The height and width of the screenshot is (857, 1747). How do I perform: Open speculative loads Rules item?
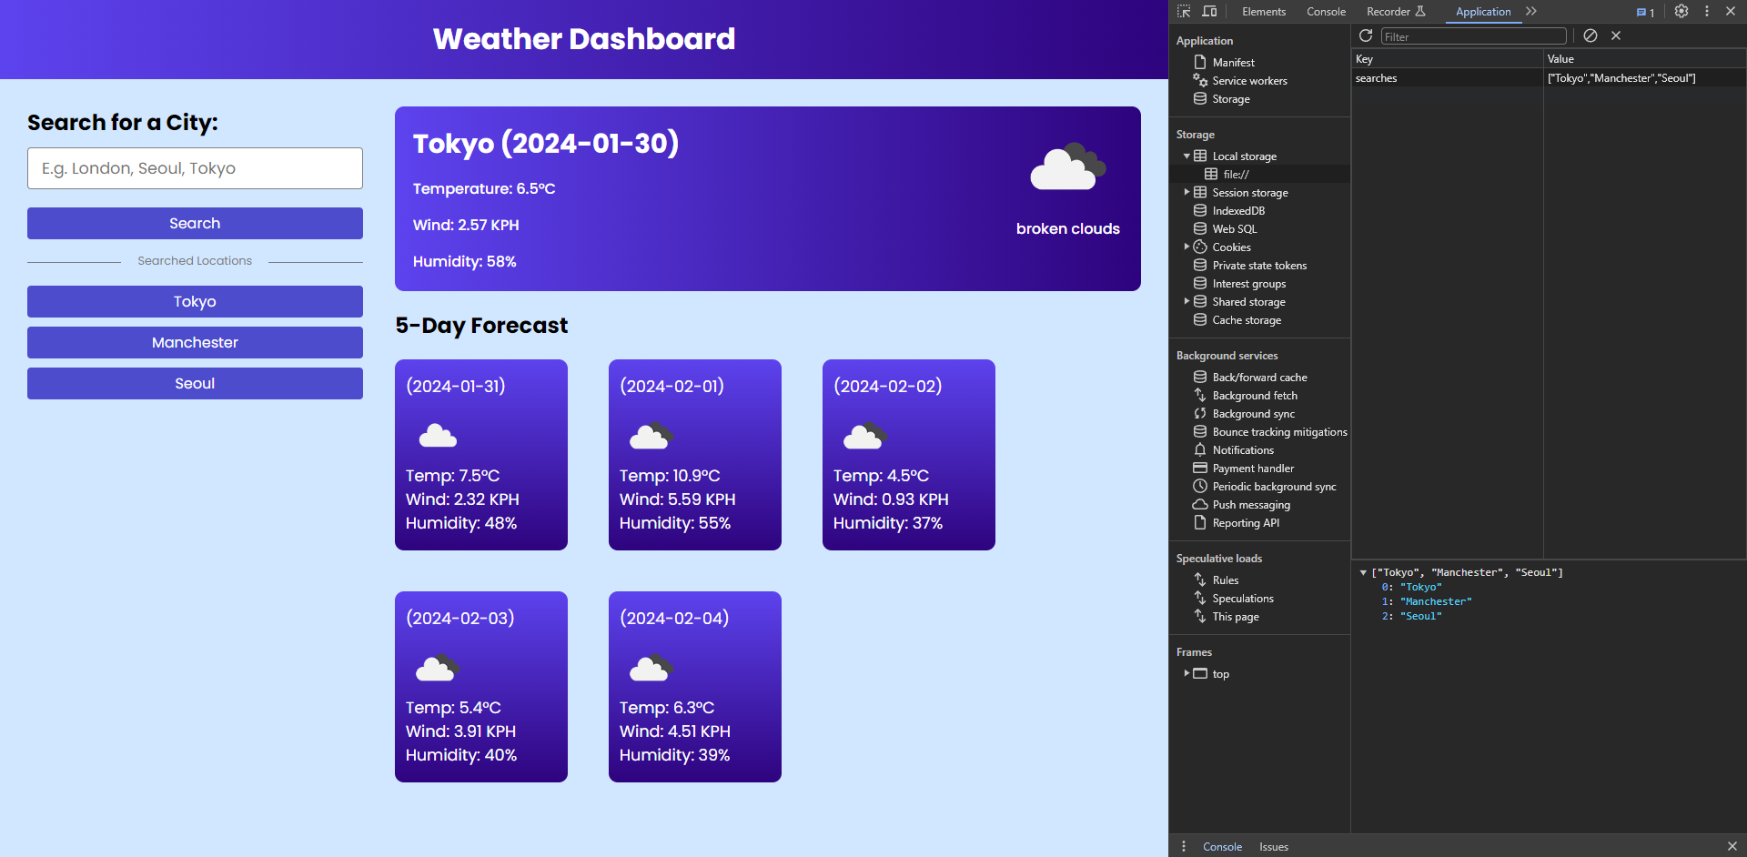(1225, 580)
